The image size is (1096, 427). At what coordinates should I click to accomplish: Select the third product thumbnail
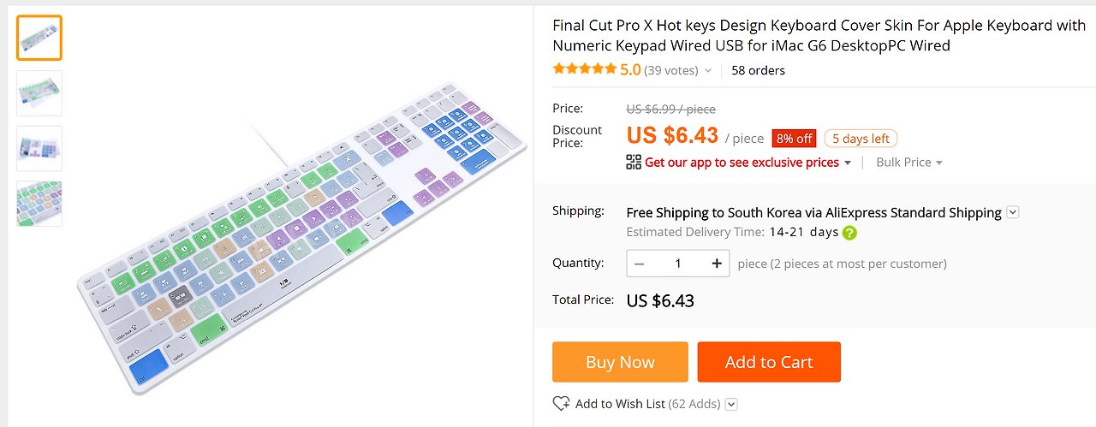[x=39, y=148]
